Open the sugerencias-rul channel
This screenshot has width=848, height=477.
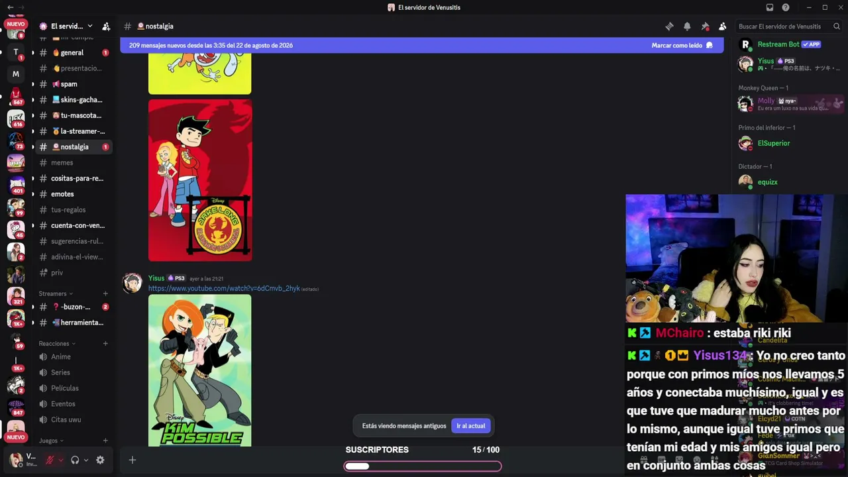(74, 241)
